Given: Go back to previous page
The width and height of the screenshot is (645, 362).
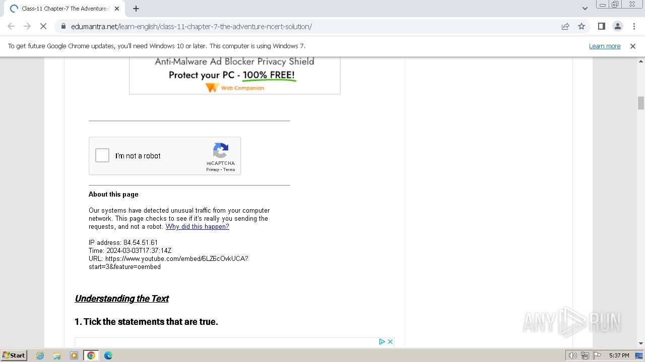Looking at the screenshot, I should point(11,26).
